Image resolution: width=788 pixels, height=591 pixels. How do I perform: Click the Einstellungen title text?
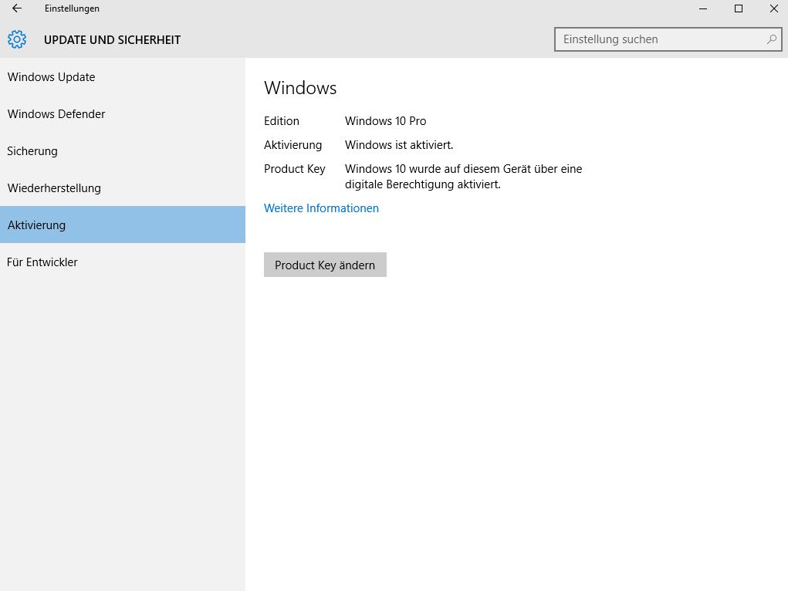tap(72, 8)
